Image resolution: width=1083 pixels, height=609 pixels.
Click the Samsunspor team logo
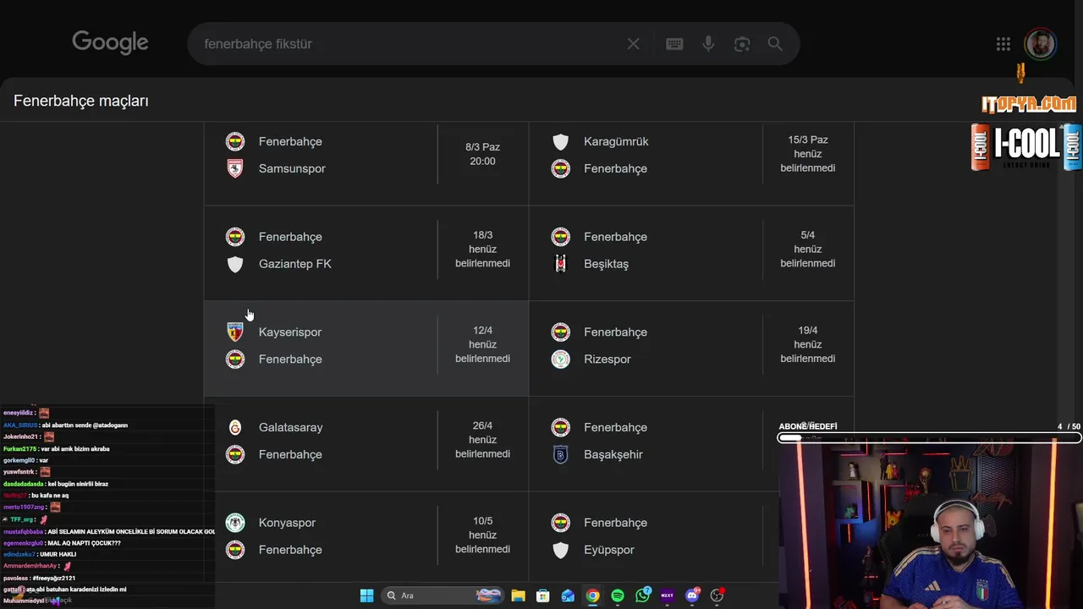pyautogui.click(x=235, y=168)
